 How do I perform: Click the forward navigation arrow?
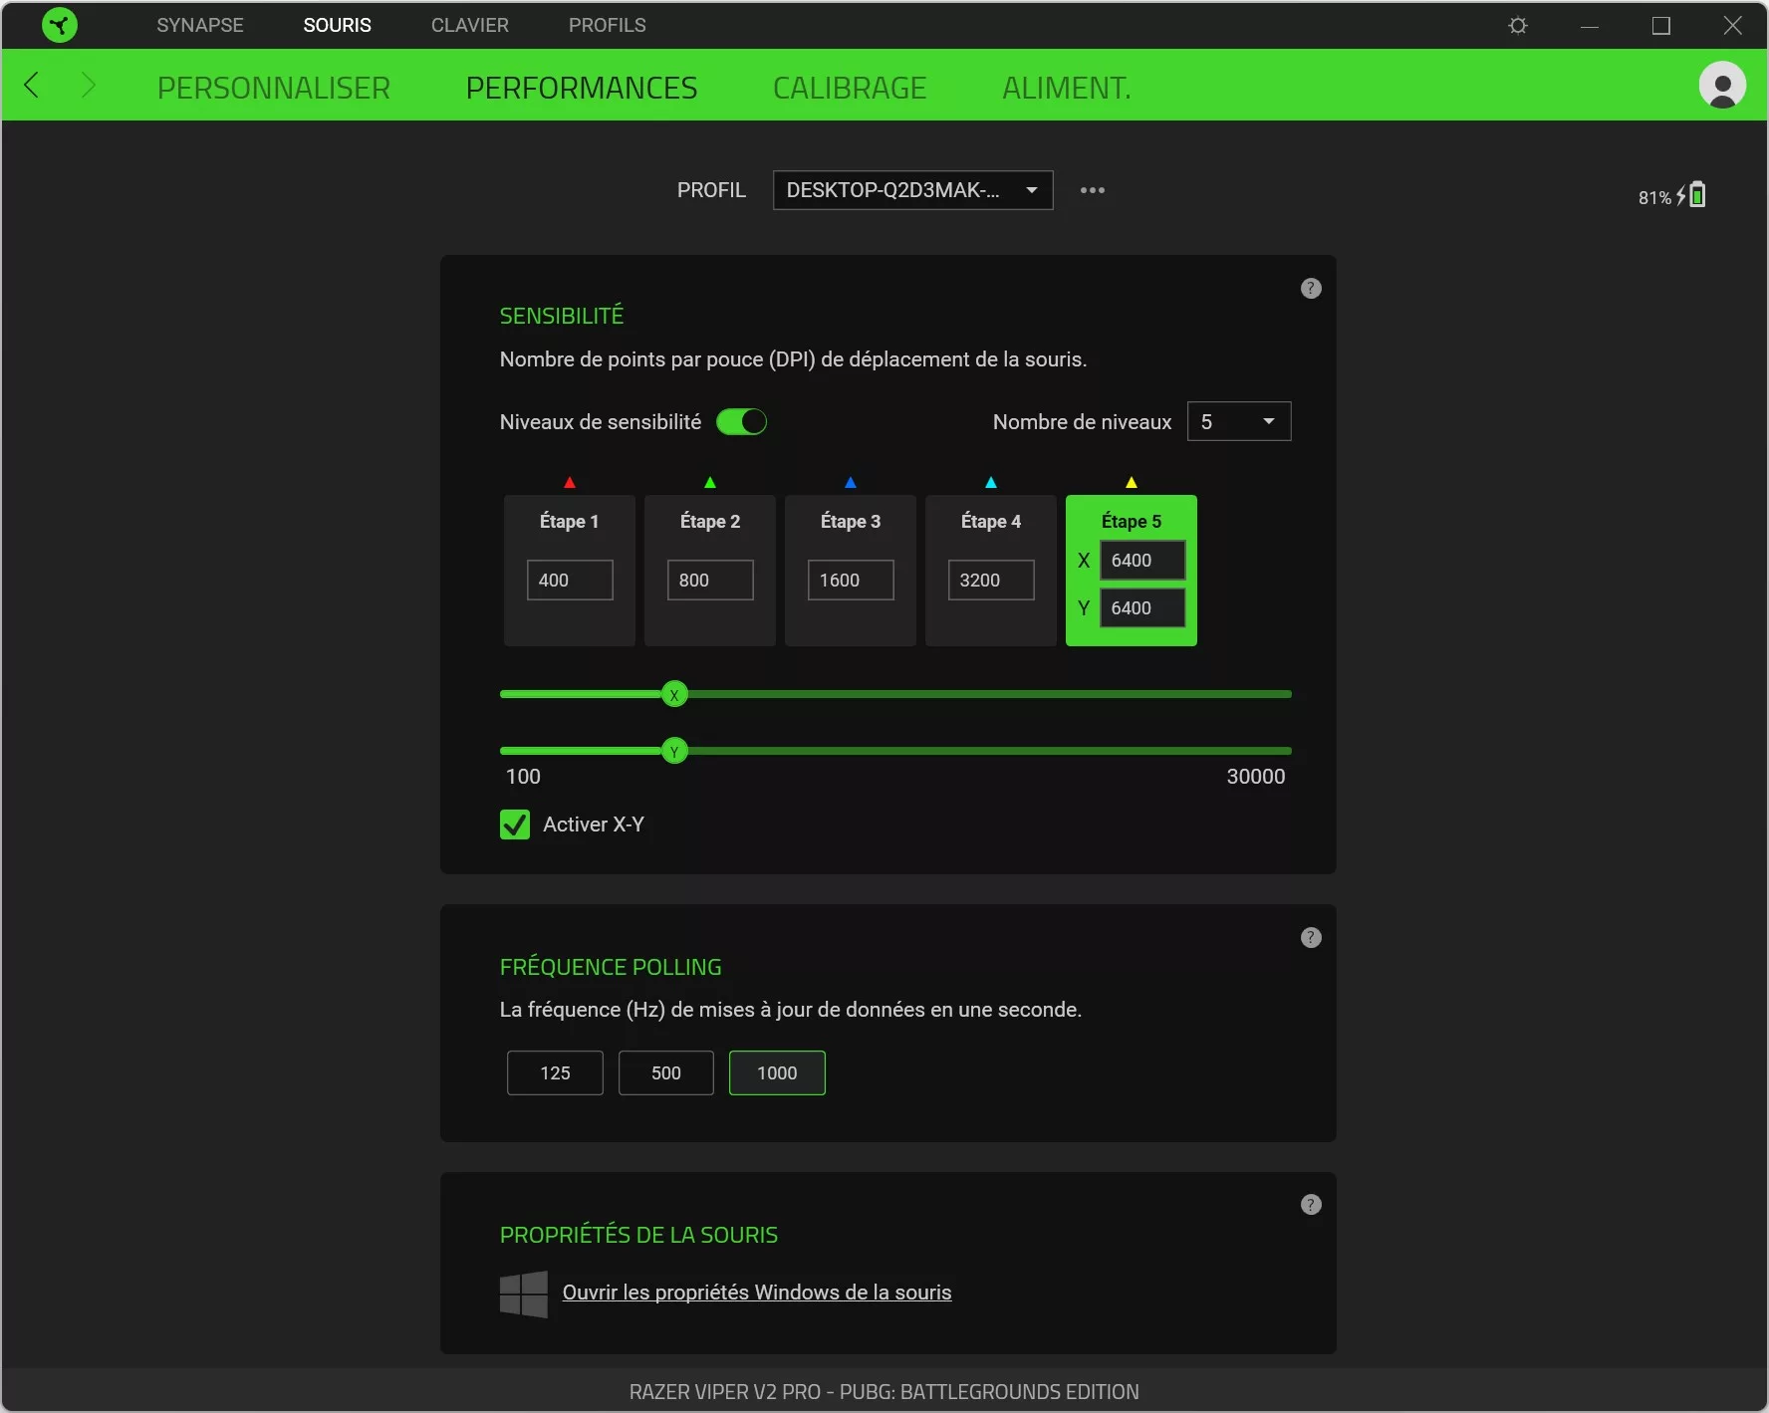tap(89, 86)
